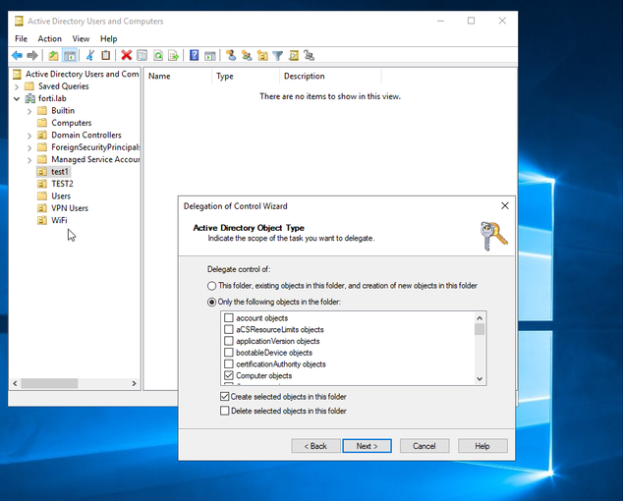This screenshot has width=623, height=501.
Task: Click the Up One Level folder icon
Action: pos(53,56)
